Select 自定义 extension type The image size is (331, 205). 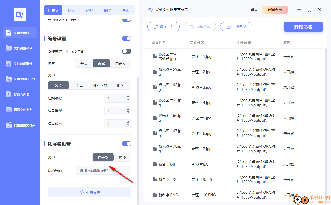click(103, 157)
